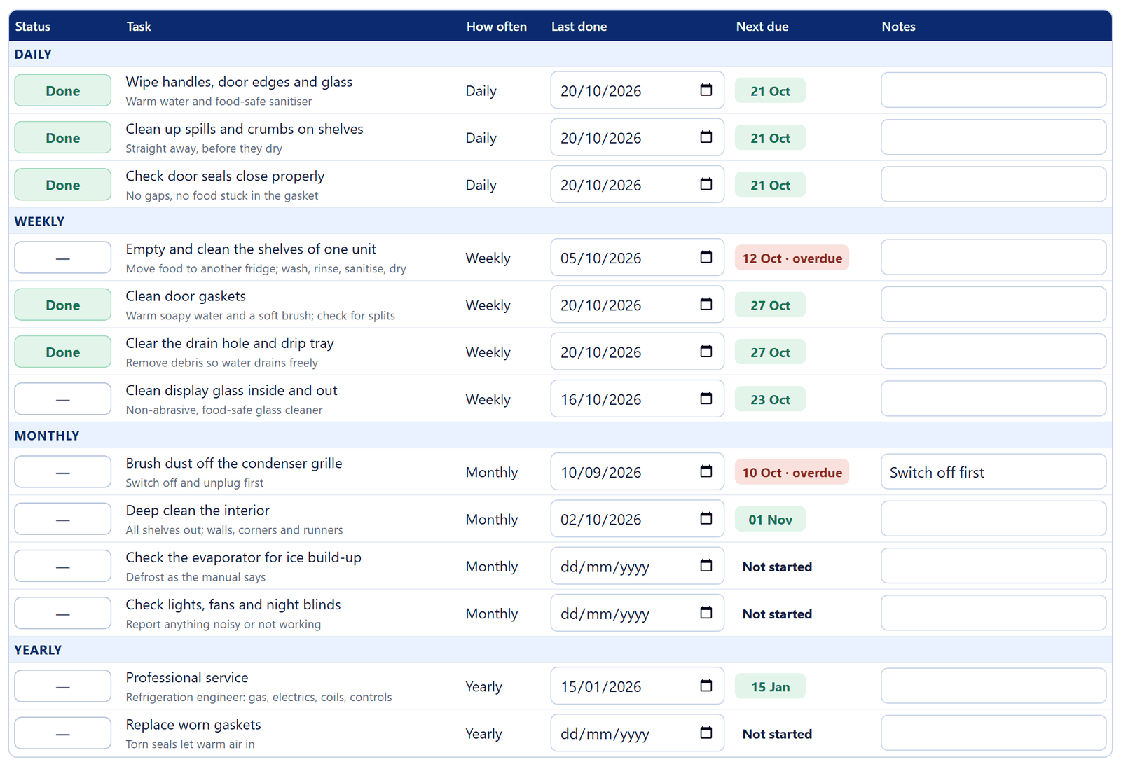Open calendar icon in Empty and clean shelves row
Image resolution: width=1121 pixels, height=769 pixels.
(x=706, y=257)
